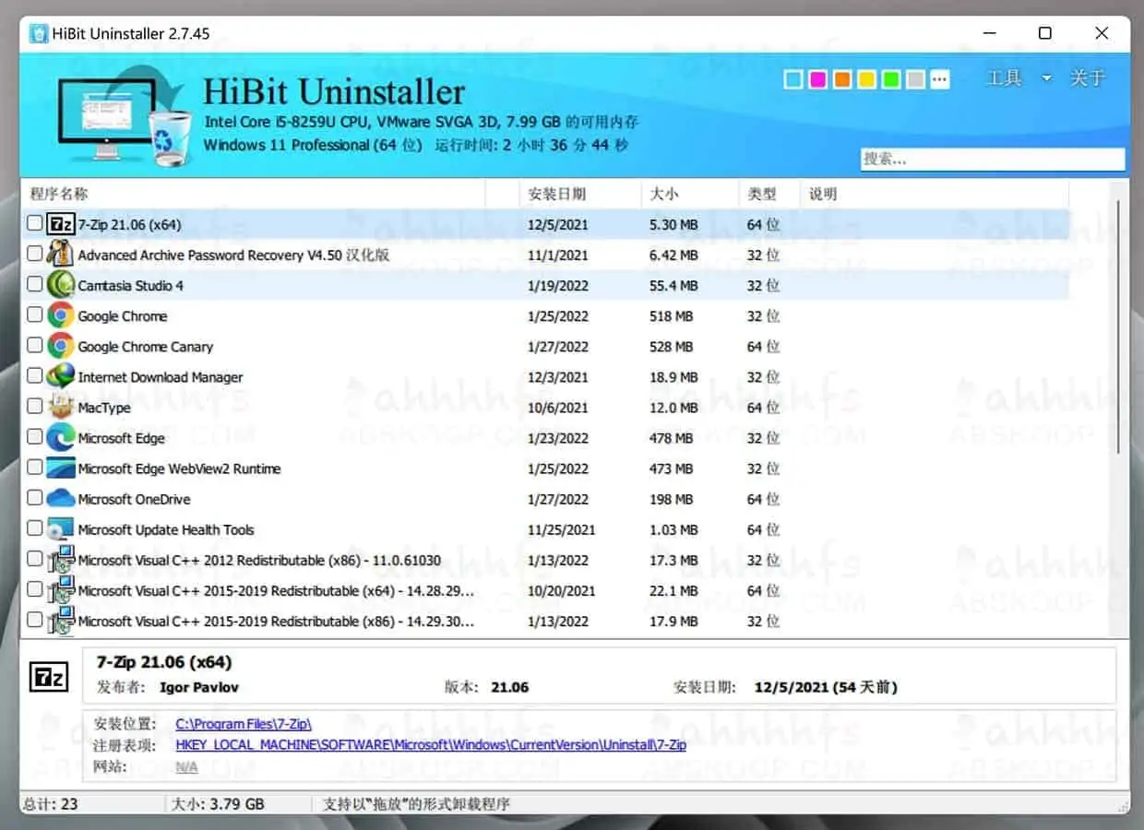
Task: Click the 关于 menu item
Action: click(x=1089, y=78)
